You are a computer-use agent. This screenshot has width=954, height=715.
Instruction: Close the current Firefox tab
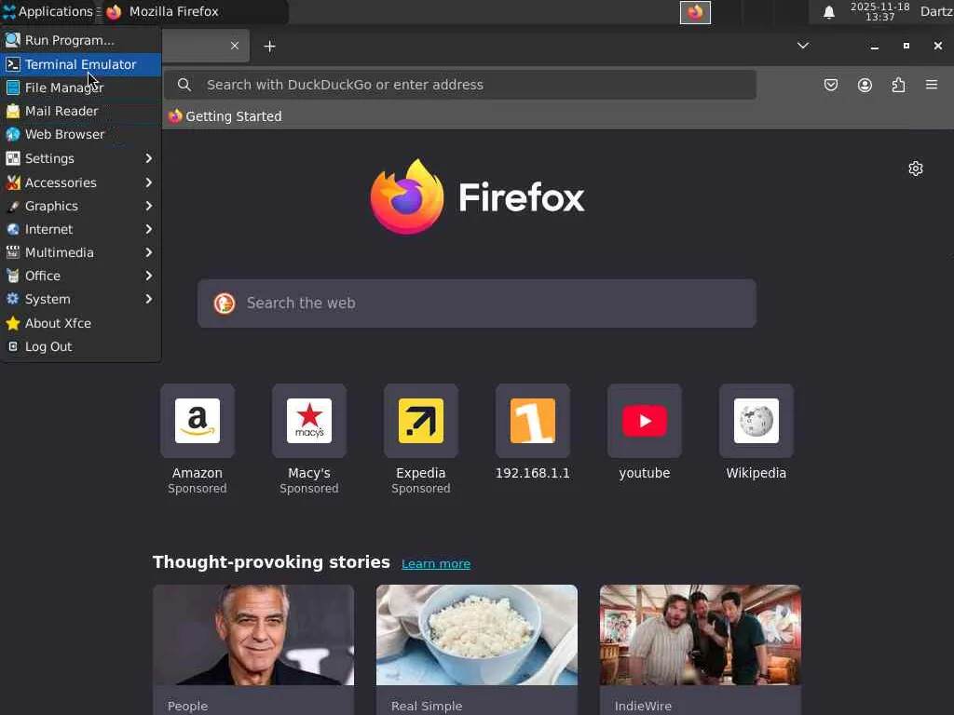coord(234,46)
